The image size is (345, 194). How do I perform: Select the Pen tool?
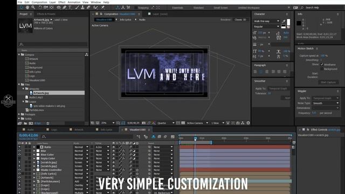click(64, 8)
